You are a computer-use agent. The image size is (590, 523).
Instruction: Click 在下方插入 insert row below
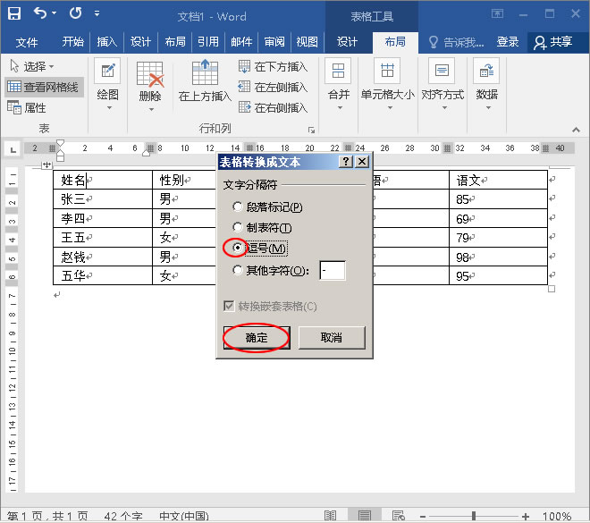(274, 66)
